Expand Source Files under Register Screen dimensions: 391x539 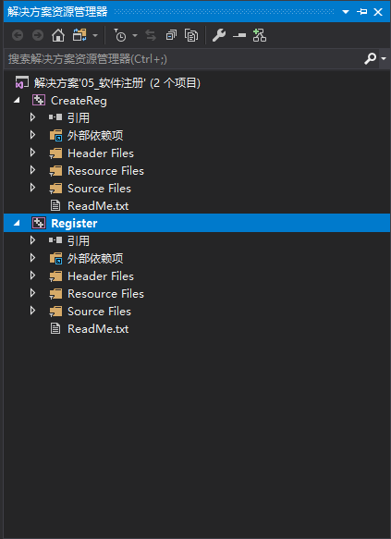pyautogui.click(x=32, y=311)
